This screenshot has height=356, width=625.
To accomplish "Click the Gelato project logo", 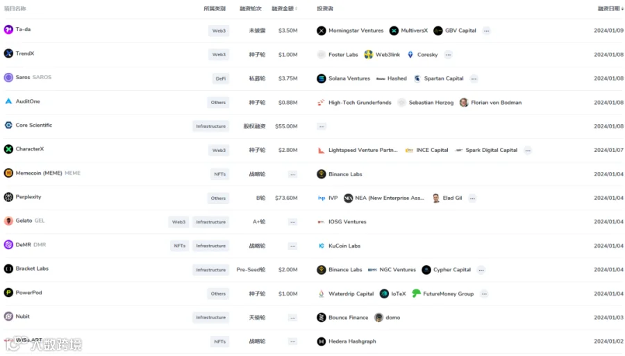I will coord(8,221).
